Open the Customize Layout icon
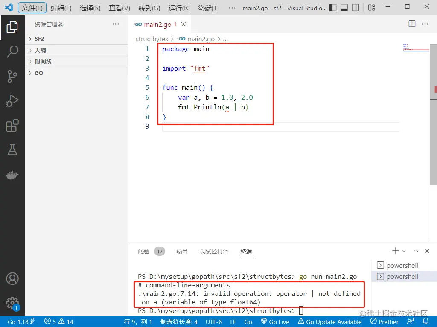Screen dimensions: 437x327 372,8
